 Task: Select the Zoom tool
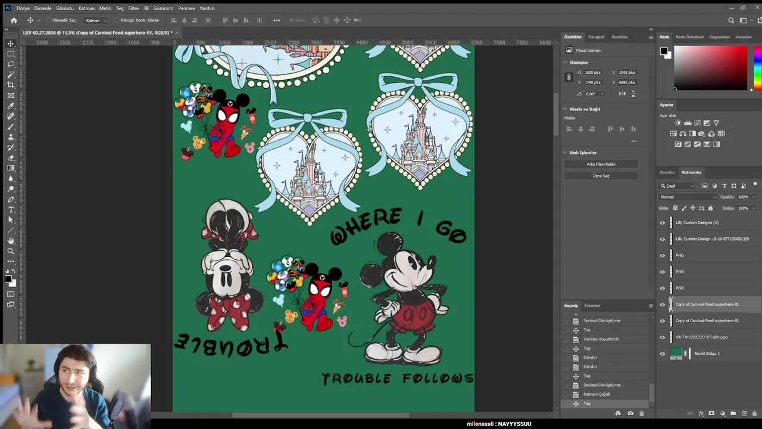(11, 251)
